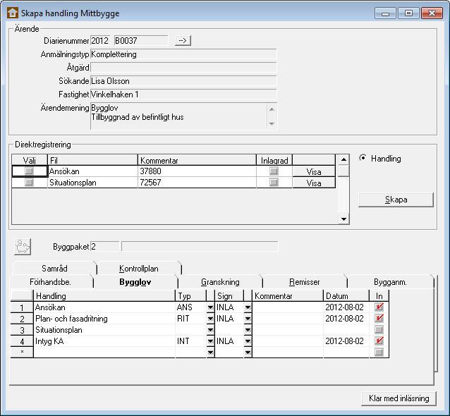
Task: Click the Datum column header
Action: click(x=346, y=296)
